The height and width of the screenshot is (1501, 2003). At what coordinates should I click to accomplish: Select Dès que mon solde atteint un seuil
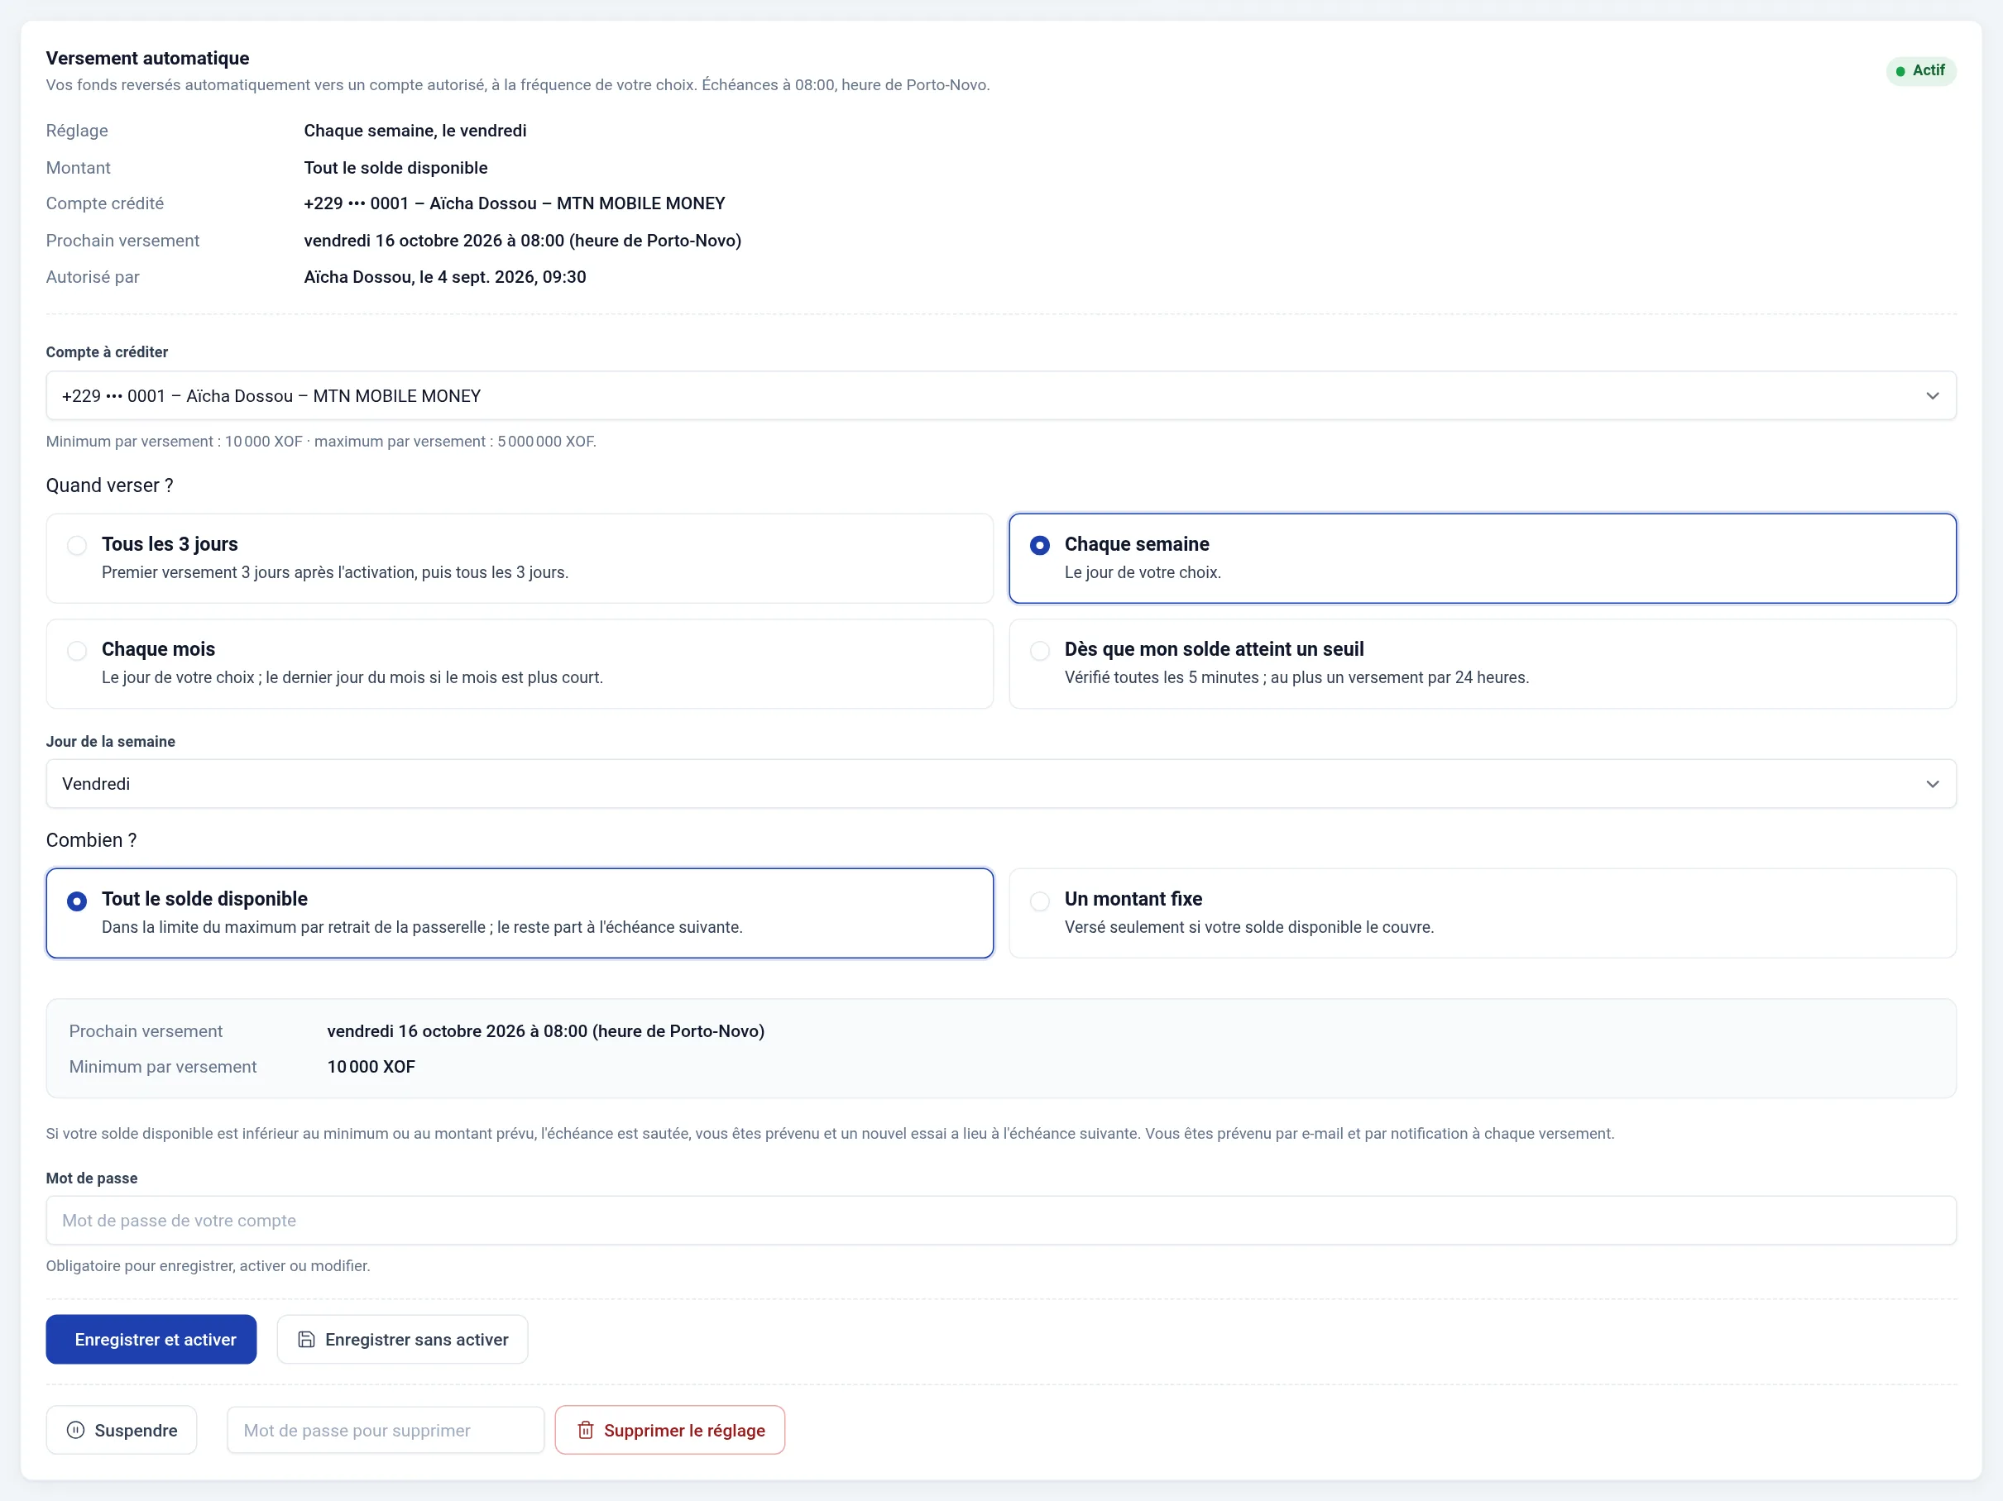tap(1483, 662)
